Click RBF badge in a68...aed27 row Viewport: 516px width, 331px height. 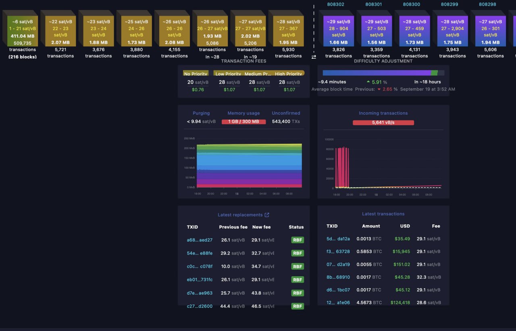pos(298,240)
